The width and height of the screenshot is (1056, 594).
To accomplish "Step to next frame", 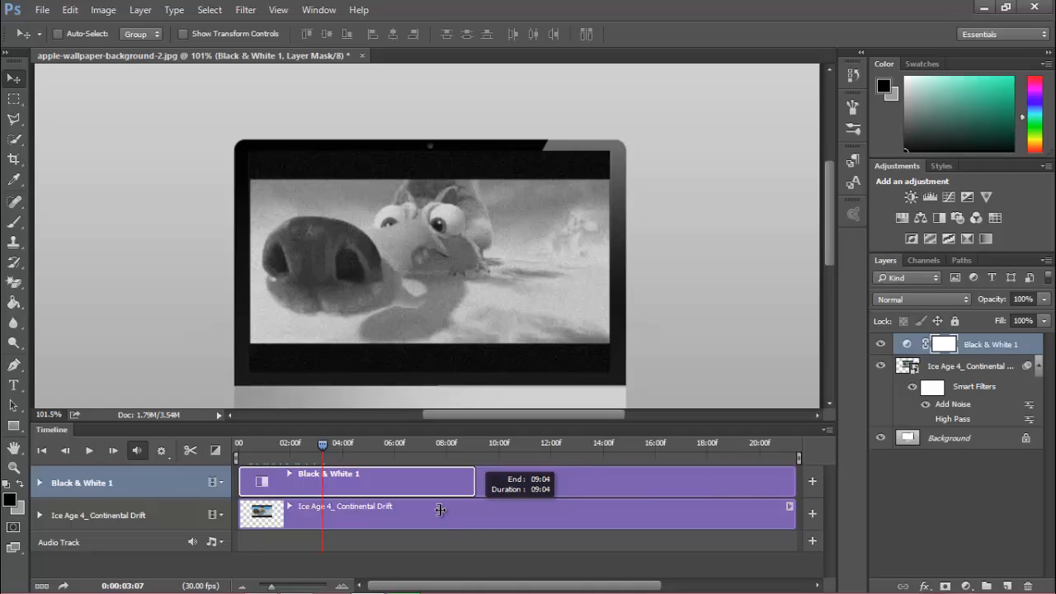I will coord(113,450).
